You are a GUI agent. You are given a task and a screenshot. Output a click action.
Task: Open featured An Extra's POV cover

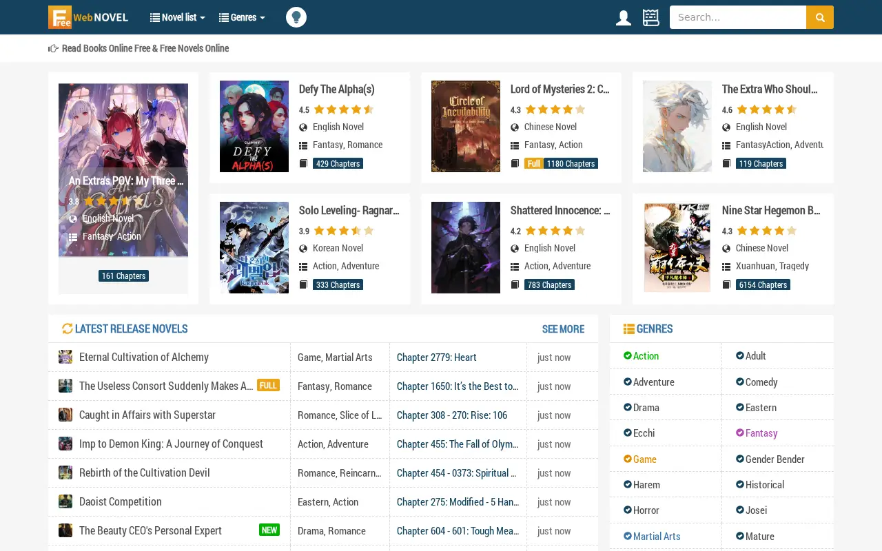click(x=123, y=170)
